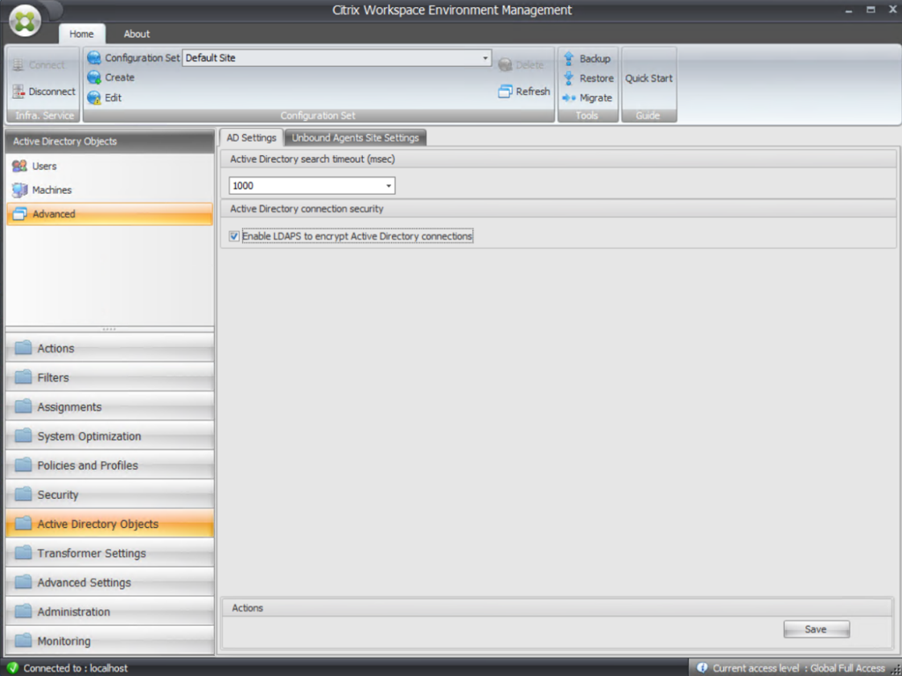This screenshot has width=902, height=676.
Task: Click the Backup button label
Action: pyautogui.click(x=595, y=59)
